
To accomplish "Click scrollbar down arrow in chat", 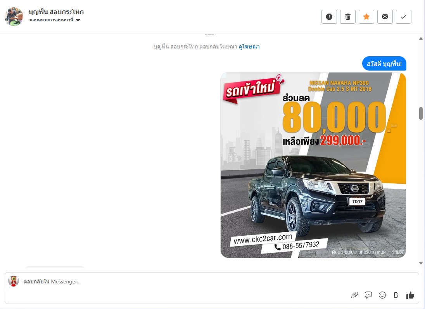I will tap(421, 263).
